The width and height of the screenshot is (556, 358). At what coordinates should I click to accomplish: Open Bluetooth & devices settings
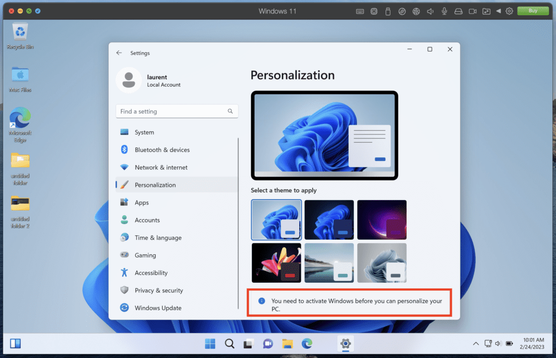coord(177,150)
